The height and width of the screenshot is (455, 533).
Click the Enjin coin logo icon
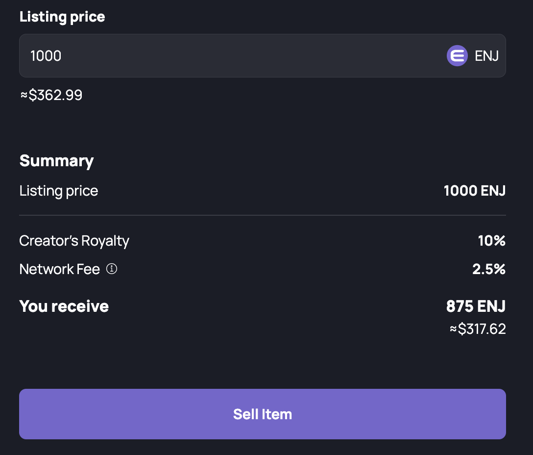pyautogui.click(x=457, y=55)
